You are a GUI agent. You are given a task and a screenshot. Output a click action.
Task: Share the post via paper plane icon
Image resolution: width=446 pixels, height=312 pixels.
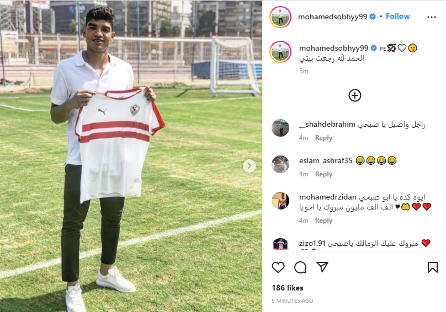(322, 267)
